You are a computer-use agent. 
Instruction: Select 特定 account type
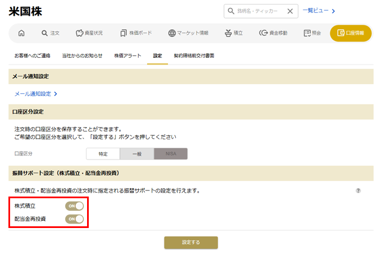(103, 154)
